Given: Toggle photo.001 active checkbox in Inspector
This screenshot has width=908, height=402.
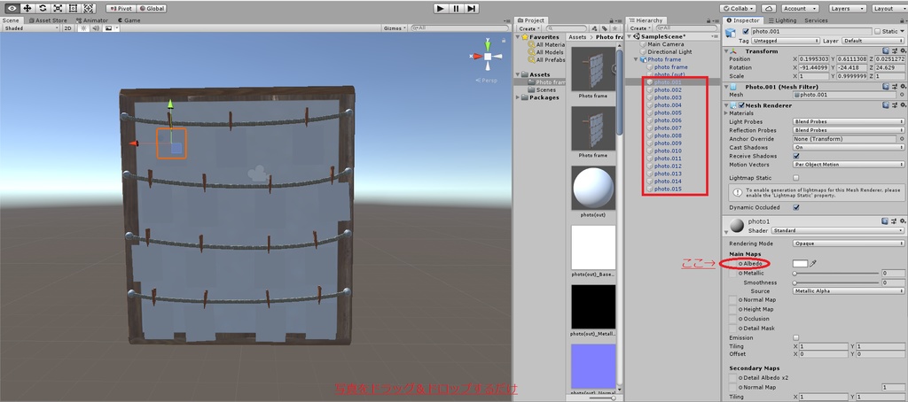Looking at the screenshot, I should [746, 31].
